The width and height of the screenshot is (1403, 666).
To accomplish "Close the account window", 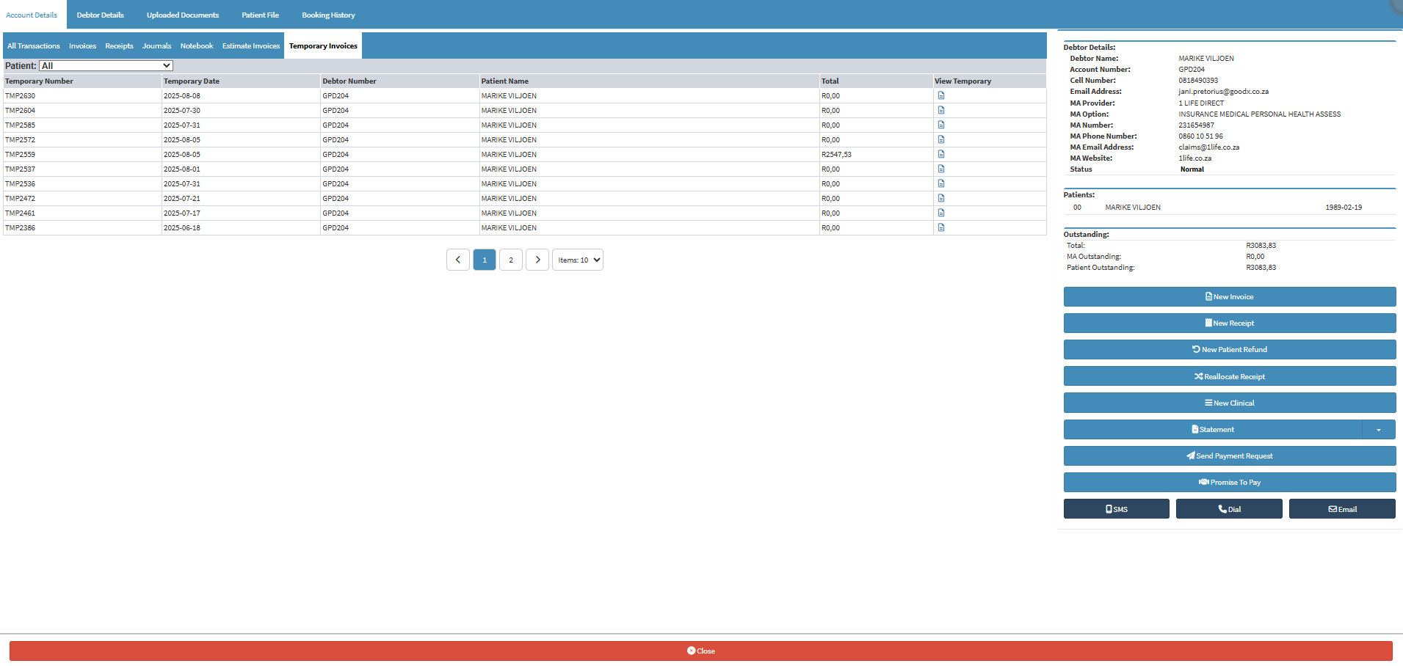I will pos(701,651).
